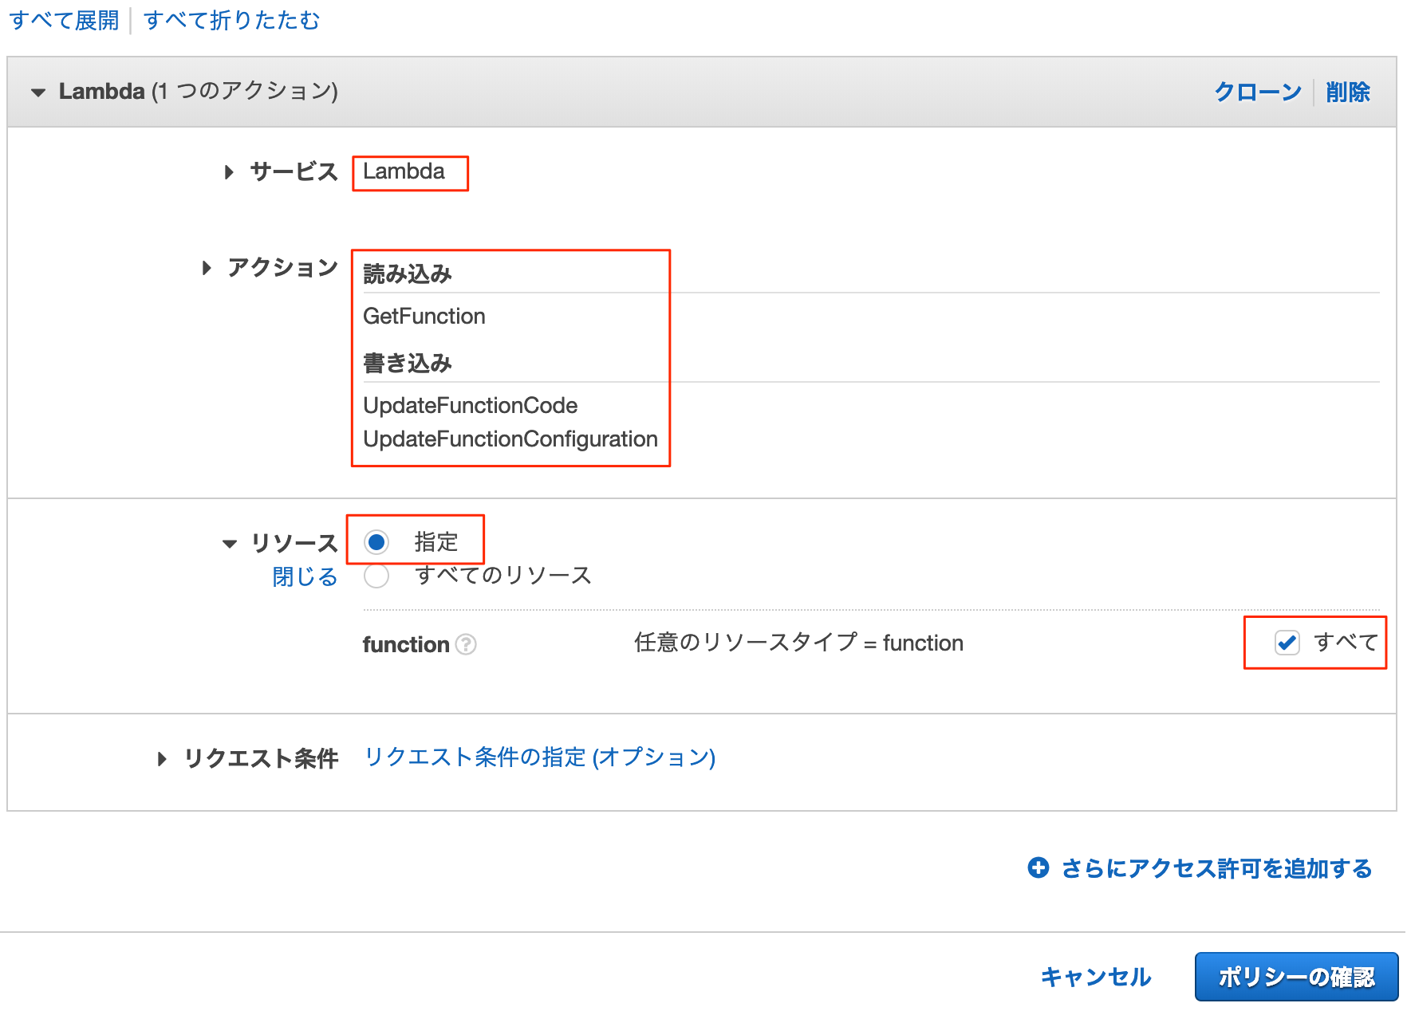Click the Lambda (1 つのアクション) header title

[199, 92]
